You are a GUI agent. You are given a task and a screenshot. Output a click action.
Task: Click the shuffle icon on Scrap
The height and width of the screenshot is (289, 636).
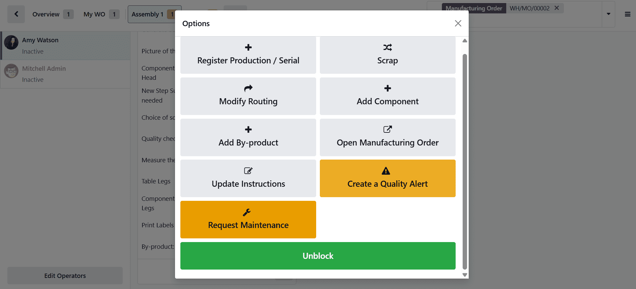pos(388,47)
